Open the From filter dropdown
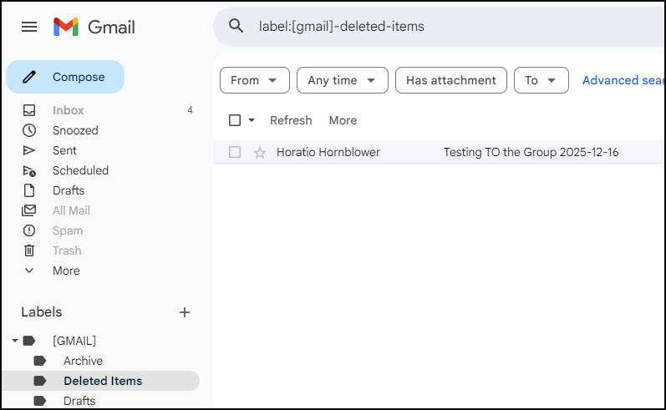666x410 pixels. (254, 80)
